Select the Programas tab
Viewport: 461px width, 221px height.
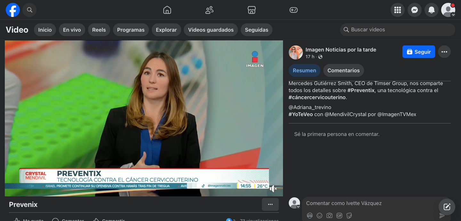point(131,30)
